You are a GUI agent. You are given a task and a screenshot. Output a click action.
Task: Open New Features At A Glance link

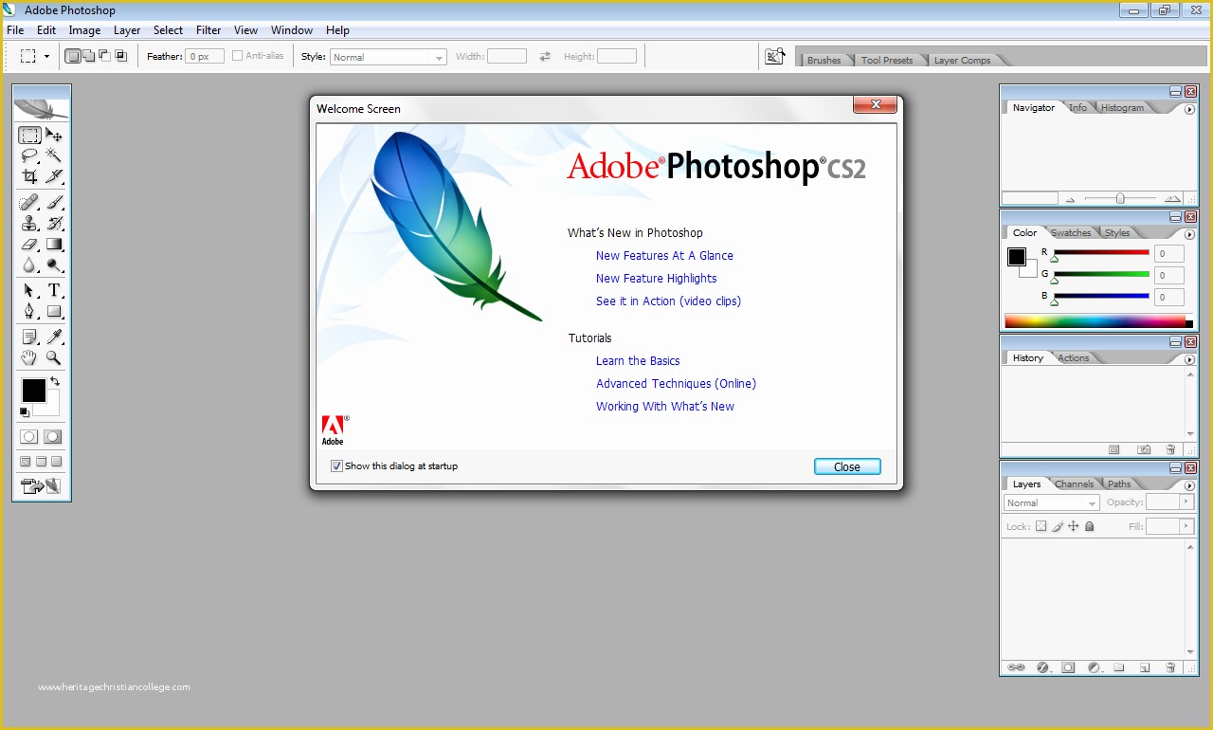pyautogui.click(x=664, y=256)
